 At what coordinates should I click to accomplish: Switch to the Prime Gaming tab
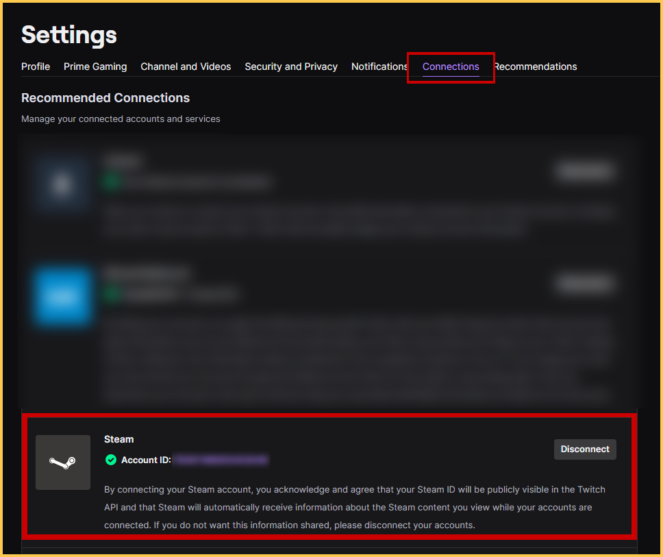95,66
